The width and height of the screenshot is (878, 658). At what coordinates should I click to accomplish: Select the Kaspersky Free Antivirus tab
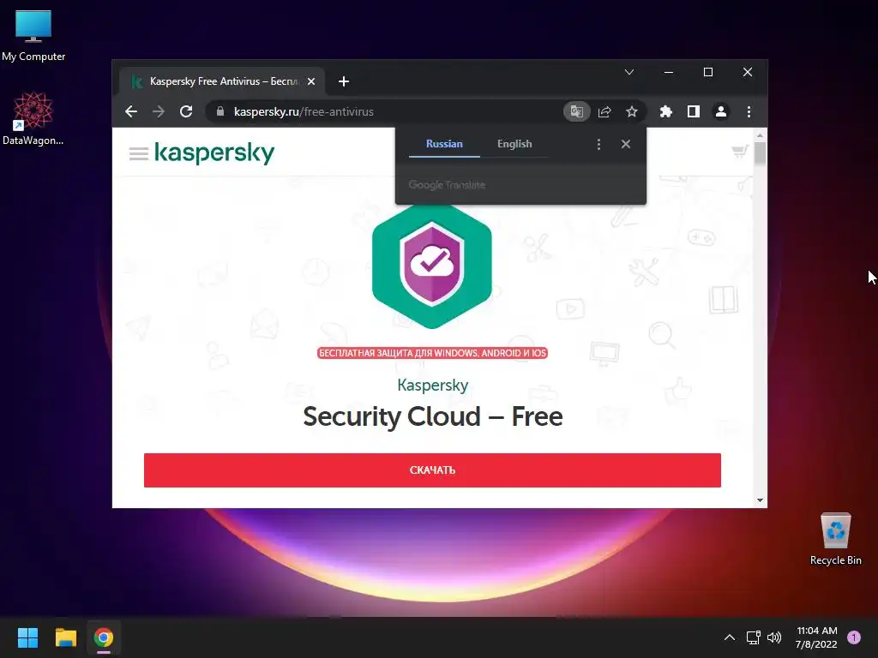220,81
